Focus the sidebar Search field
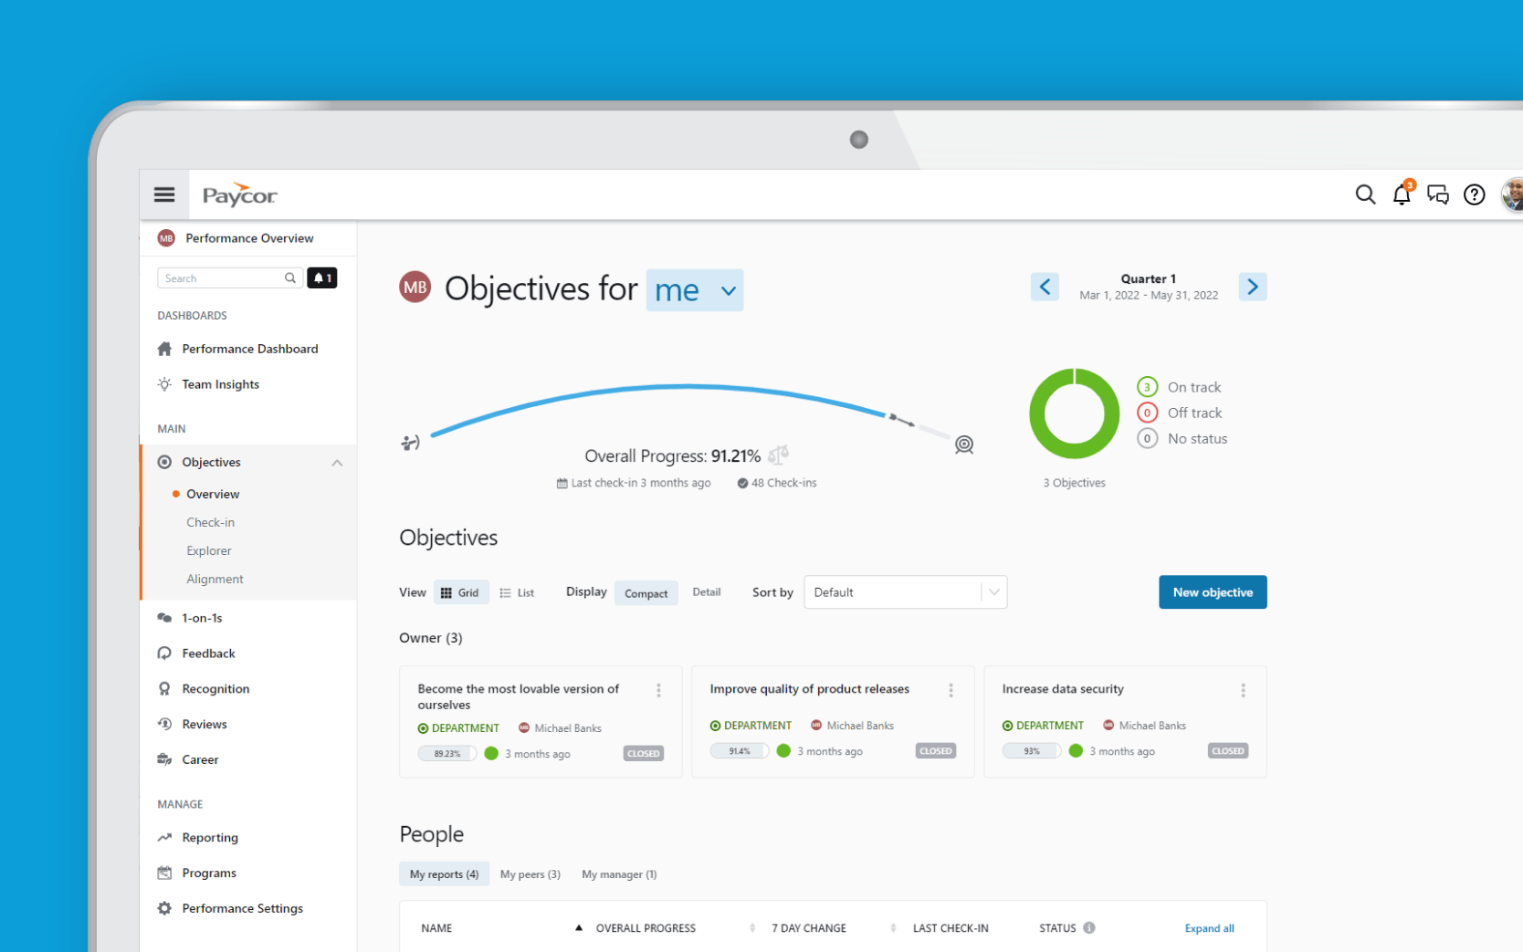 [230, 277]
